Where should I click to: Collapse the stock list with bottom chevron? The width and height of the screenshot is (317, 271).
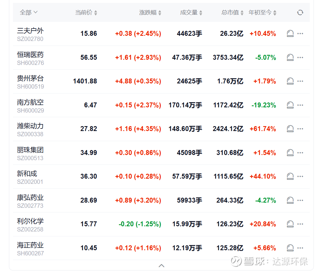(162, 266)
